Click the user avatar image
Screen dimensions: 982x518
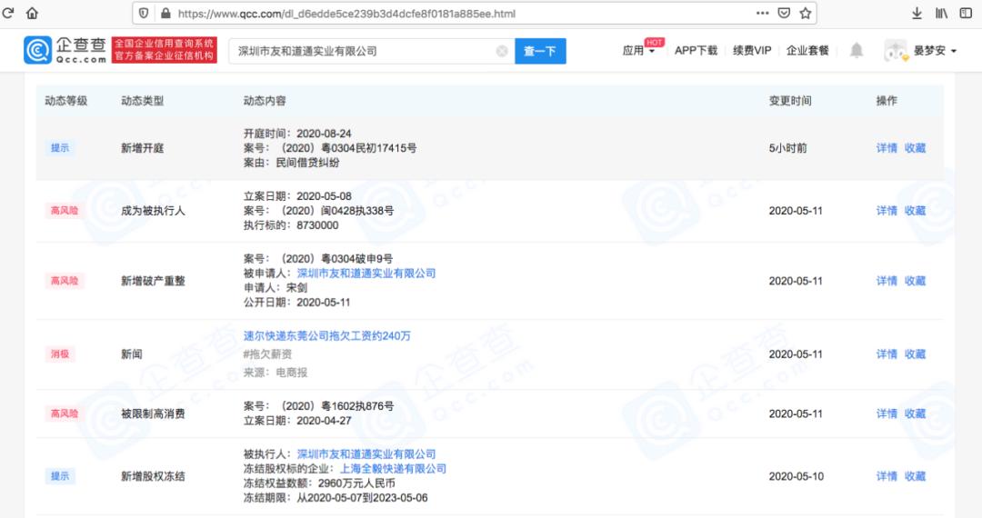(896, 51)
